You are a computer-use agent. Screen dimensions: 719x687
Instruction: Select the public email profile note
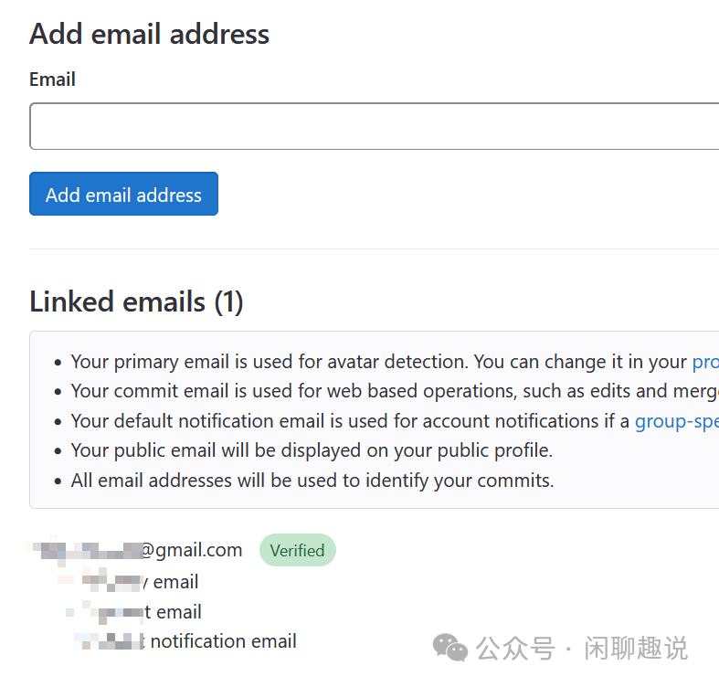coord(312,450)
